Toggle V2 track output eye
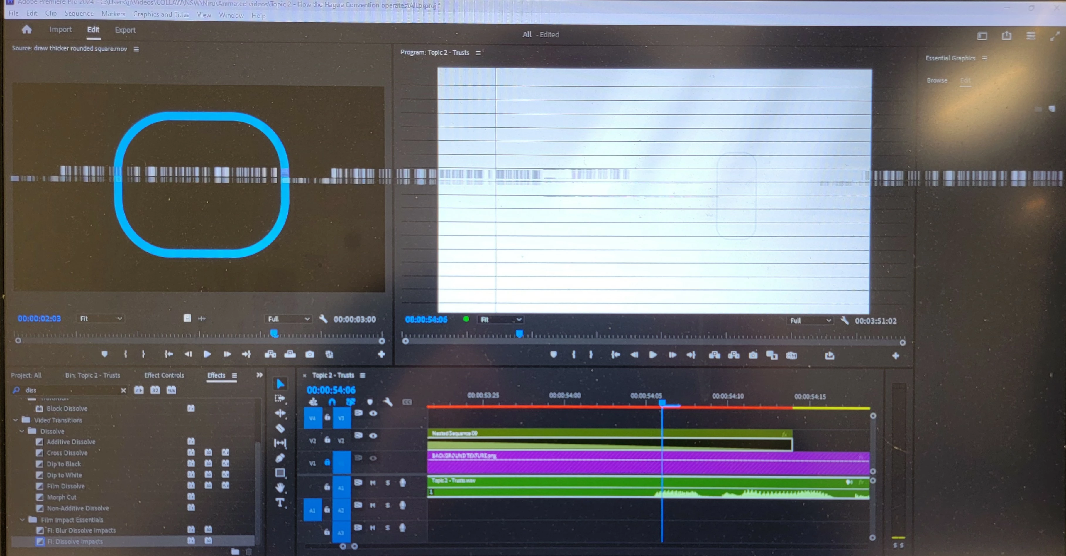Image resolution: width=1066 pixels, height=556 pixels. tap(373, 436)
